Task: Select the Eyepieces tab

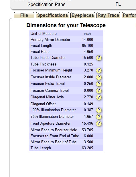Action: tap(83, 15)
